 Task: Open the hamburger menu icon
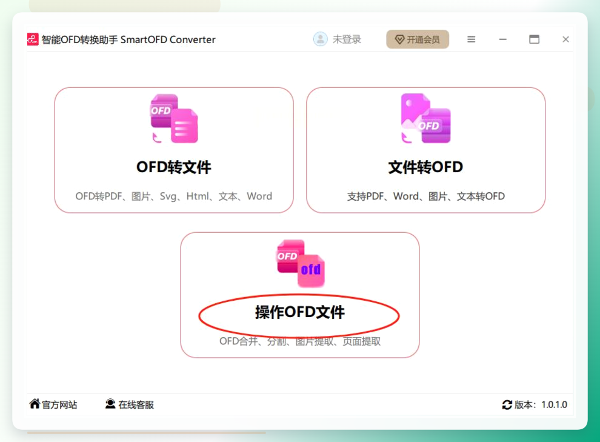pos(472,39)
